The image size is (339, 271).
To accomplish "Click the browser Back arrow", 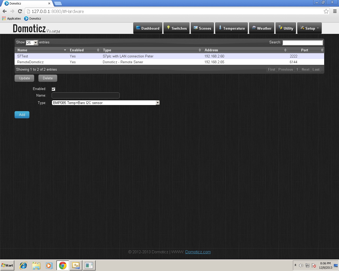I will (x=5, y=11).
